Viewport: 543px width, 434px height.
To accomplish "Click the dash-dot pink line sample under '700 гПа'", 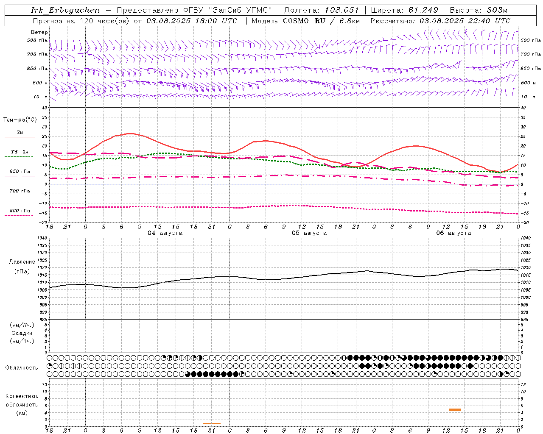I will (19, 196).
